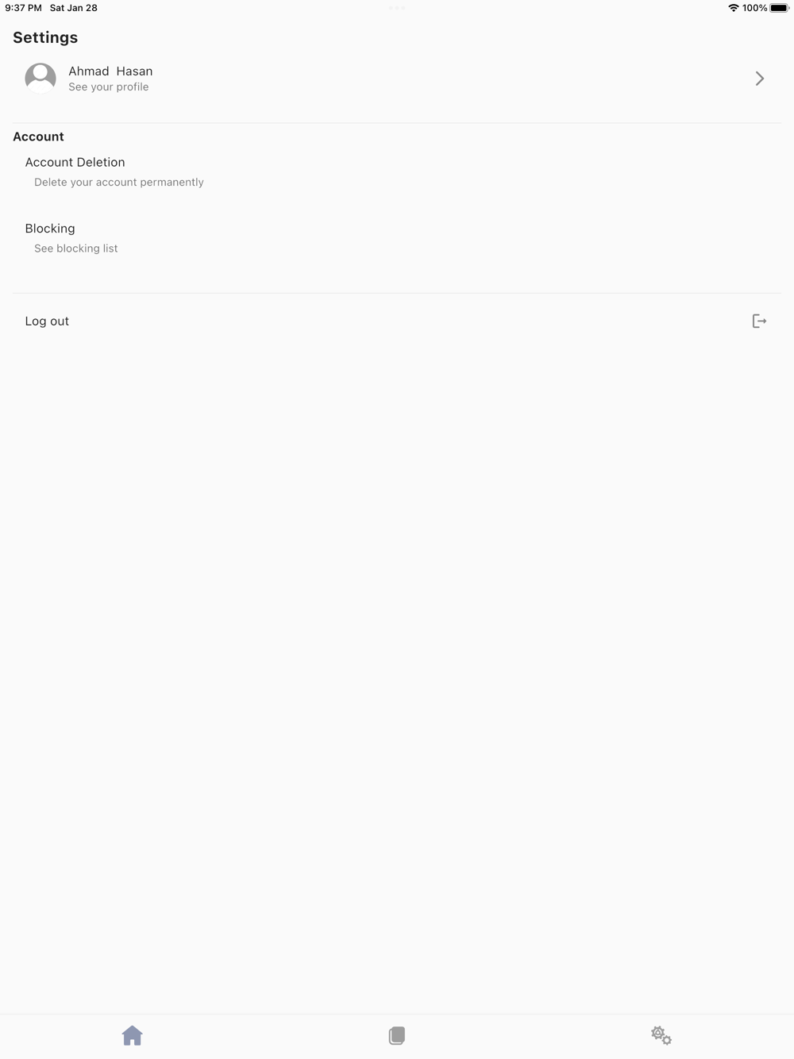Click the Log out label
Screen dimensions: 794x1059
pos(47,321)
